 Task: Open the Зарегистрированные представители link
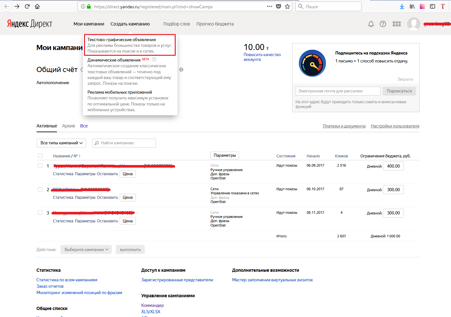coord(177,280)
